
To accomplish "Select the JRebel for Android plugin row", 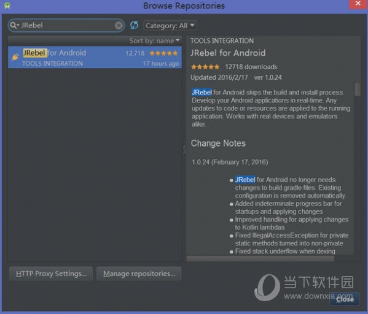I will (x=95, y=58).
